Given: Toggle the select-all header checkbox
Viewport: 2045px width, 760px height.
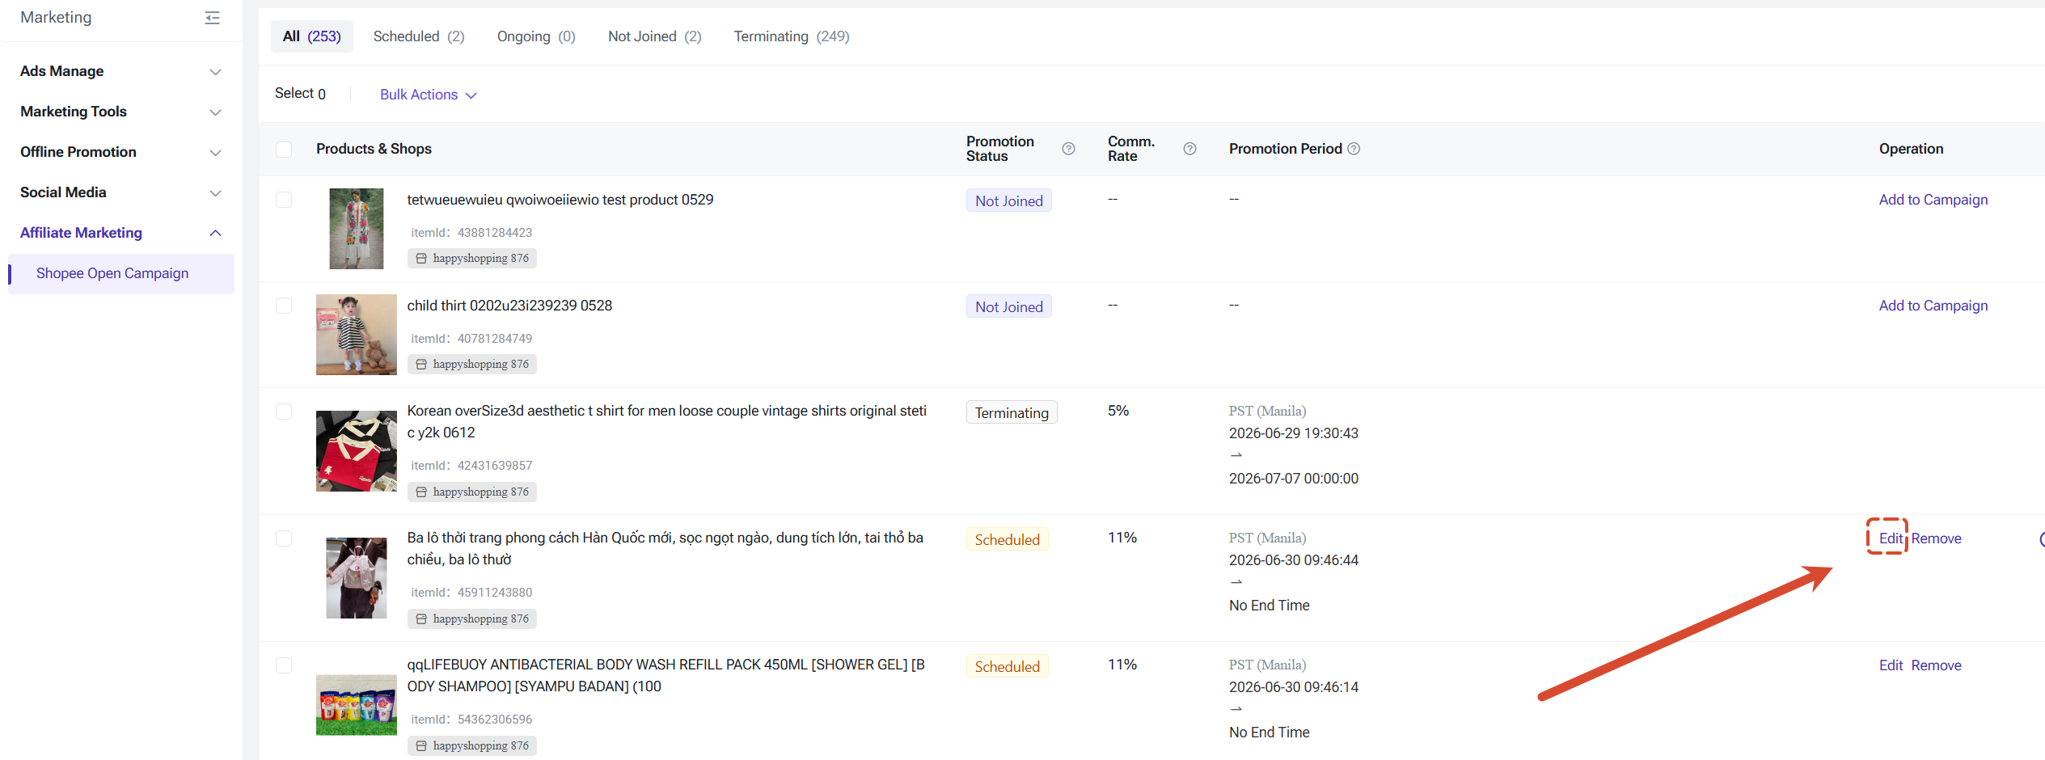Looking at the screenshot, I should point(284,150).
